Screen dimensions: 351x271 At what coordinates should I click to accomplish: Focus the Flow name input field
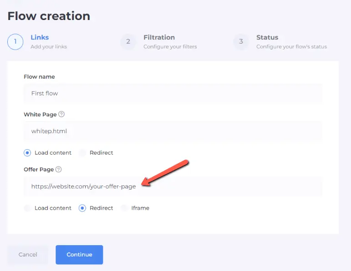coord(173,93)
